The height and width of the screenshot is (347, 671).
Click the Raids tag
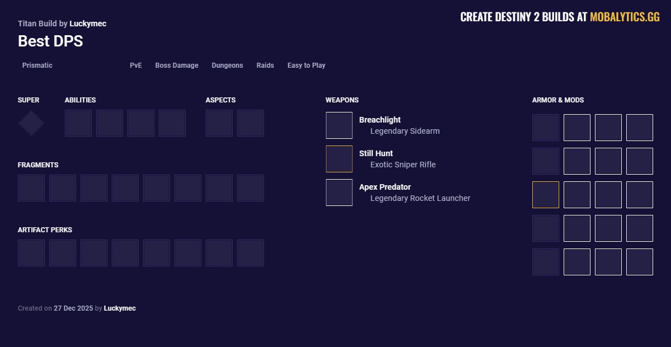point(265,65)
